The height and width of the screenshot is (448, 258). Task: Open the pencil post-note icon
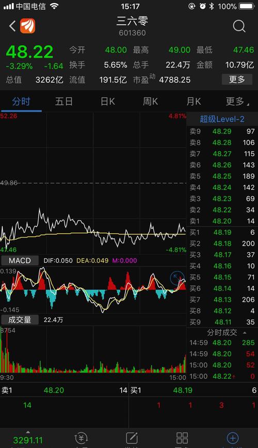click(x=132, y=438)
